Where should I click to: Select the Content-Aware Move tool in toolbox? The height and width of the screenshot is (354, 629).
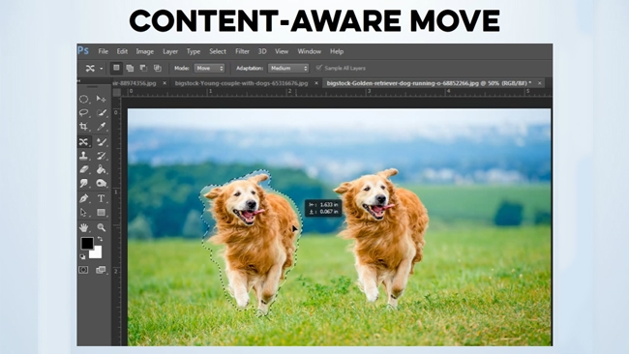coord(84,141)
